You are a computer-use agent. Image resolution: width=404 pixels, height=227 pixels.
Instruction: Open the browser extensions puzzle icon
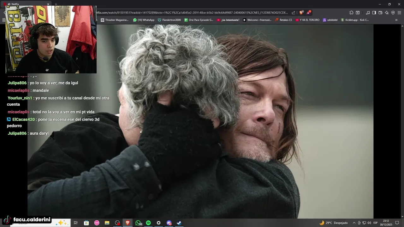tap(351, 13)
